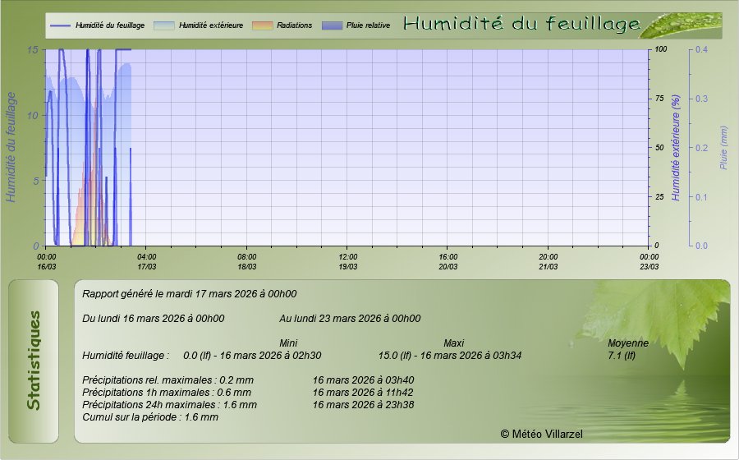
Task: Select the Radiations legend orange swatch
Action: coord(263,25)
